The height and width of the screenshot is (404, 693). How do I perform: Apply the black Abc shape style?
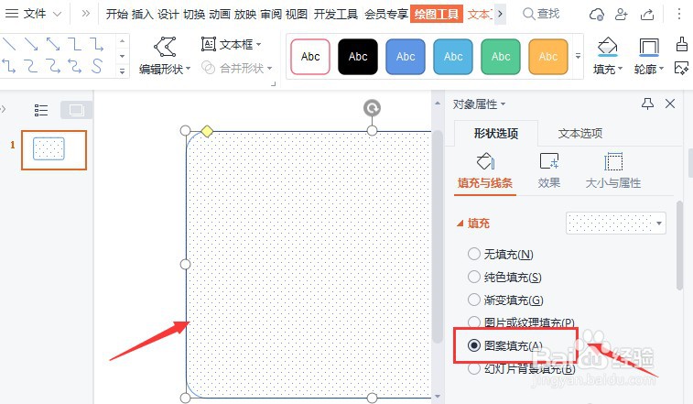(358, 57)
